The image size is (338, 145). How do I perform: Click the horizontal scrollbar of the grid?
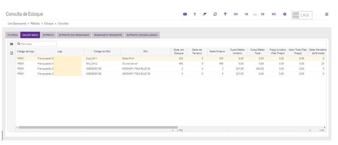[x=98, y=127]
